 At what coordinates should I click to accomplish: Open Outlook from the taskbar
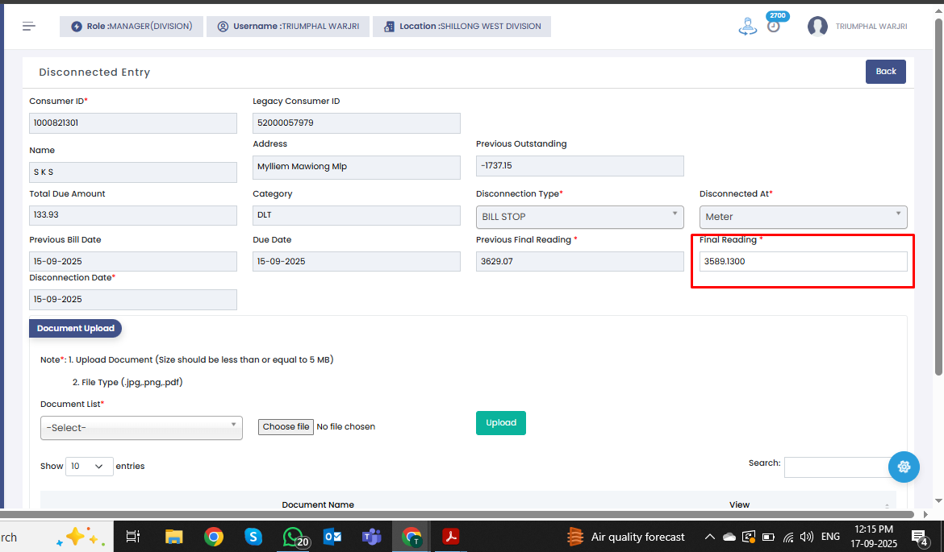coord(332,537)
